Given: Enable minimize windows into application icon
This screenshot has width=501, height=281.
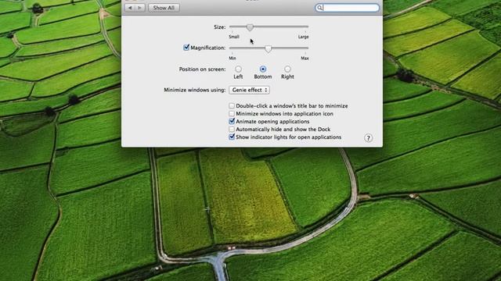Looking at the screenshot, I should pos(232,113).
